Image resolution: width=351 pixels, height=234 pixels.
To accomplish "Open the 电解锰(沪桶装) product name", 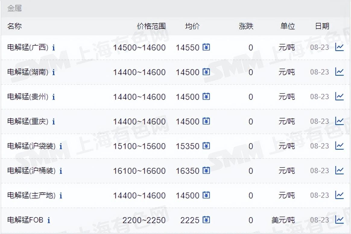I will click(31, 171).
